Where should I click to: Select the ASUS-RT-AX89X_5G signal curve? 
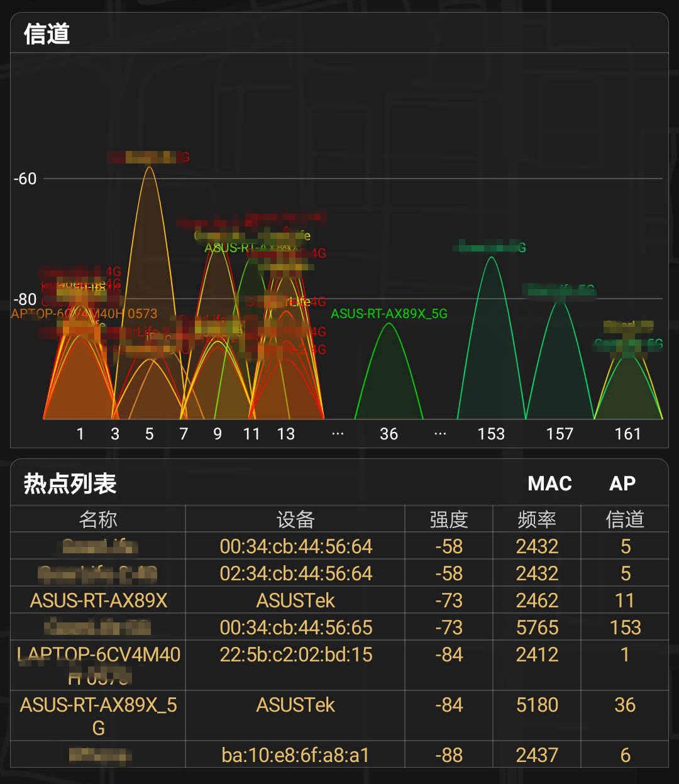389,358
